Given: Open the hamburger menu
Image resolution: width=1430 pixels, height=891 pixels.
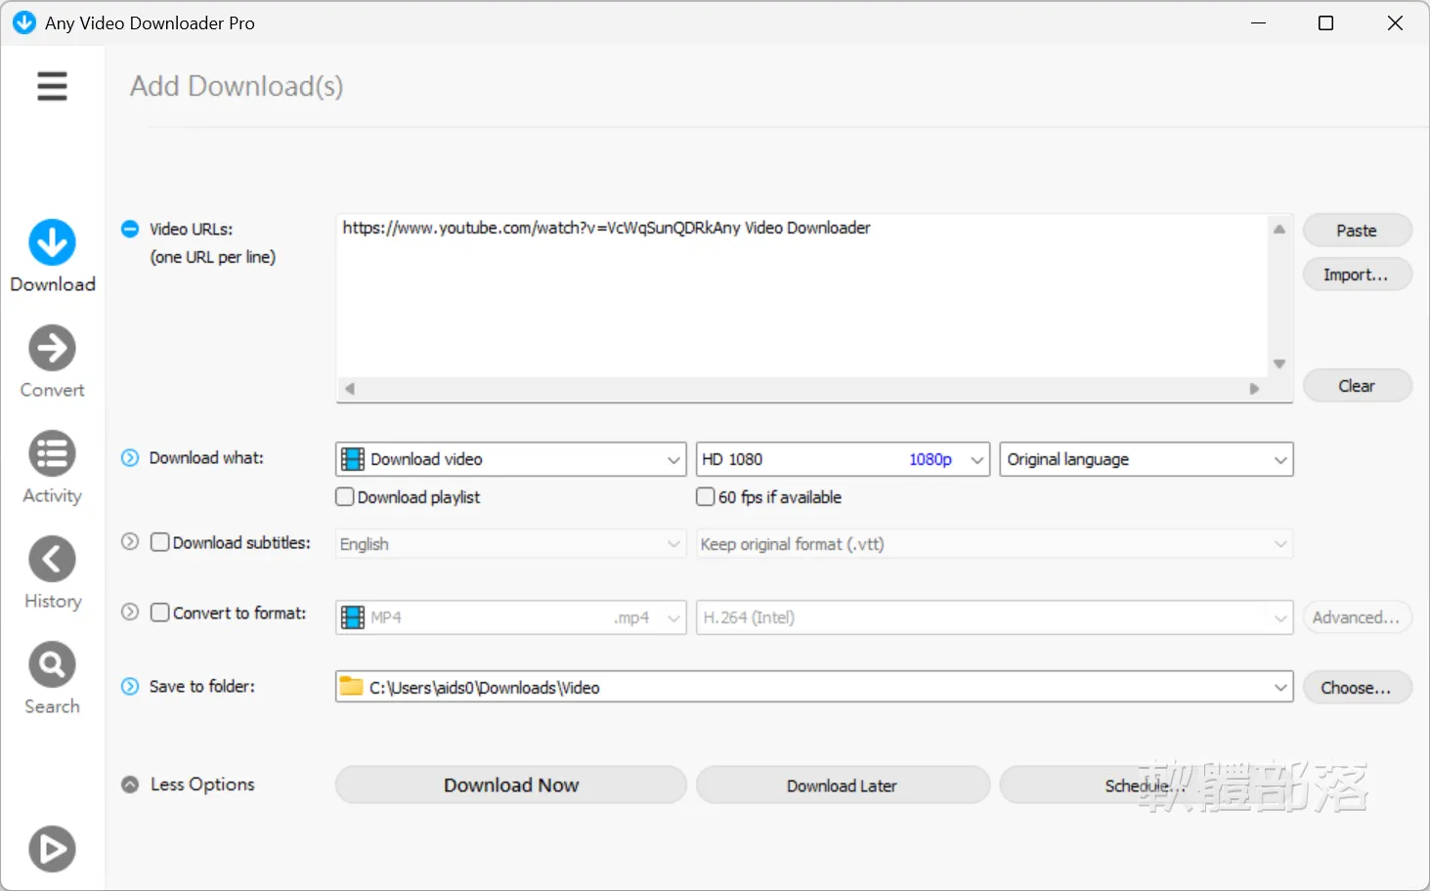Looking at the screenshot, I should click(52, 86).
